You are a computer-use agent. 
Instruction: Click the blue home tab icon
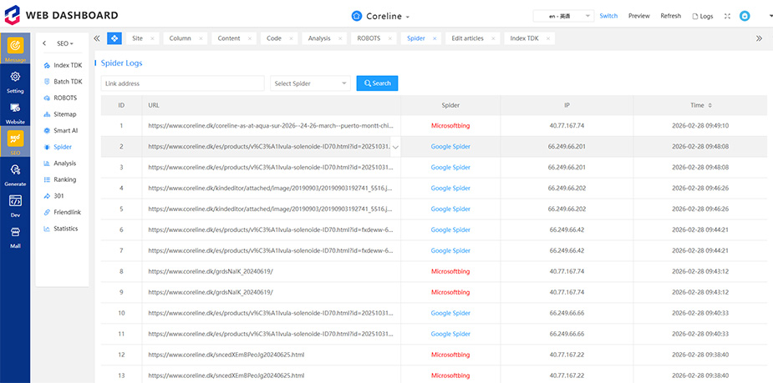(x=114, y=38)
